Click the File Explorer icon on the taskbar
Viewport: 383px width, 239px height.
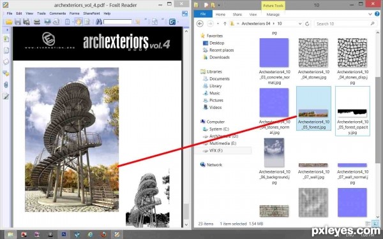(x=10, y=235)
